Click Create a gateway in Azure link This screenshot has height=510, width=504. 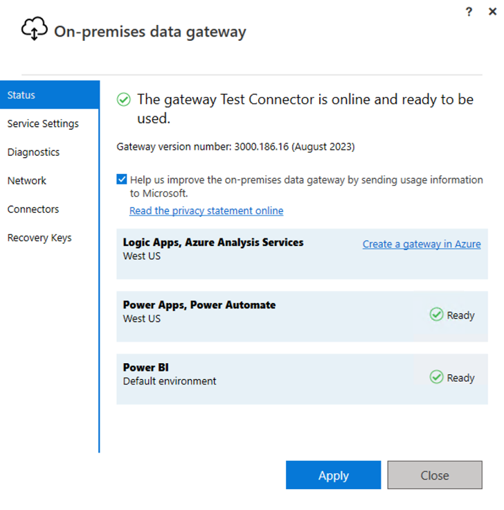pos(422,244)
